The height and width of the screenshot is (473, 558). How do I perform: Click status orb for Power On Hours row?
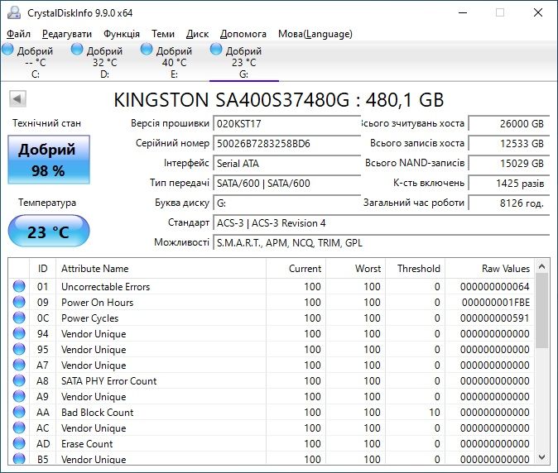(x=19, y=302)
